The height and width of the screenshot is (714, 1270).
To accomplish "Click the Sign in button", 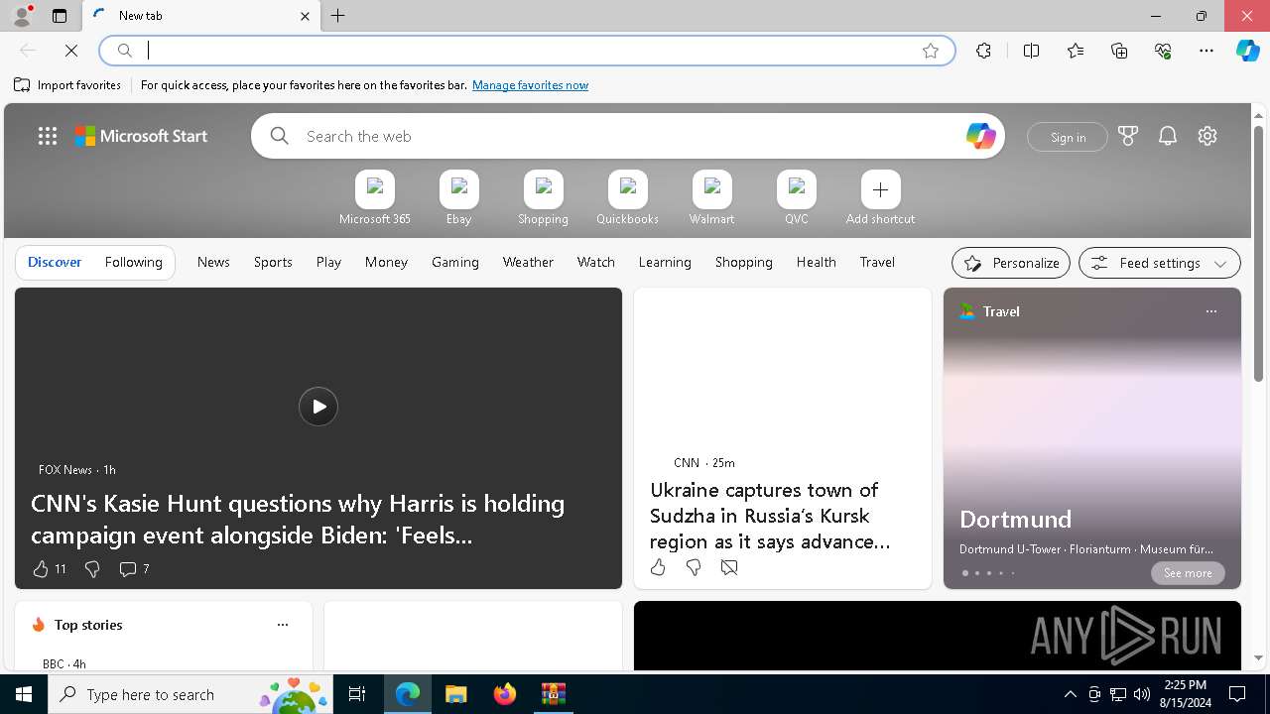I will pyautogui.click(x=1068, y=137).
